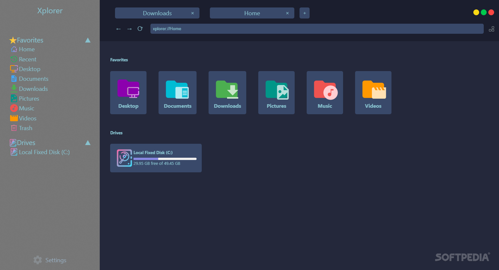Click the "29.95 GB free of 49.45 GB" text
The image size is (499, 270).
(157, 164)
